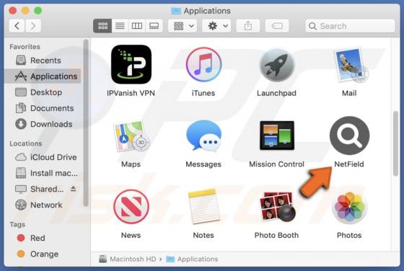Select the NetField magnifier app icon

[349, 135]
